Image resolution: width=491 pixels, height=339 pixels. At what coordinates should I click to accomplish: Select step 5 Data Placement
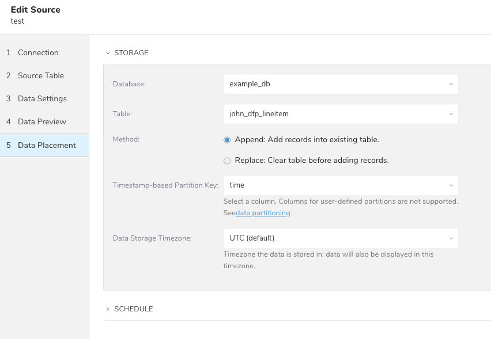tap(46, 145)
